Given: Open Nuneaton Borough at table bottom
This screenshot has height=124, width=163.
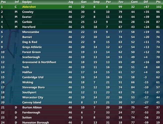Looking at the screenshot, I should tap(36, 122).
